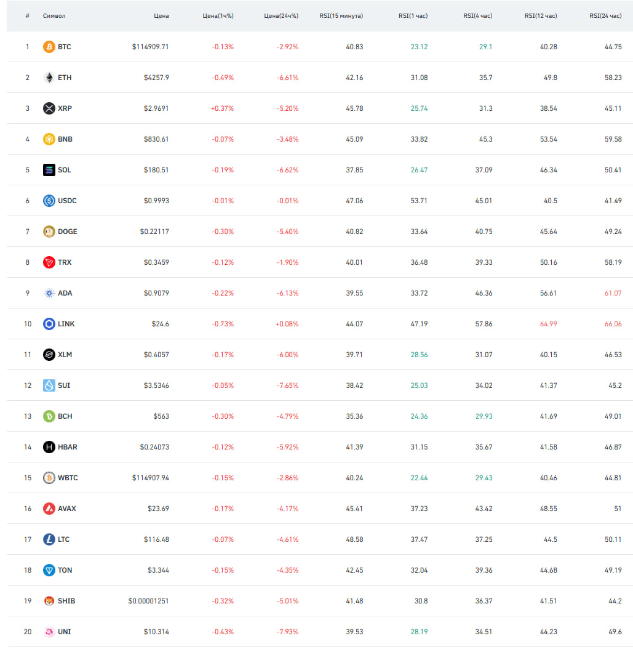This screenshot has height=649, width=633.
Task: Sort by the Цена column header
Action: [x=161, y=16]
